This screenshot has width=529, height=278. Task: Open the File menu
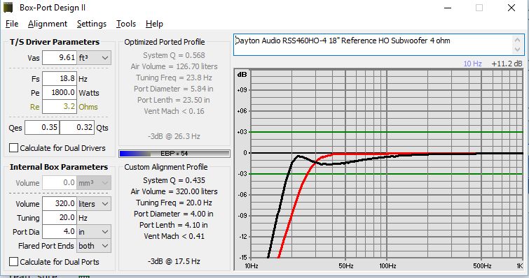click(x=12, y=24)
